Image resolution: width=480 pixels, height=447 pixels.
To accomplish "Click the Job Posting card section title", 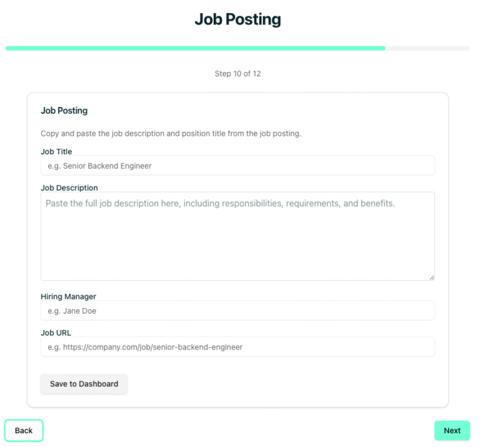I will tap(64, 111).
